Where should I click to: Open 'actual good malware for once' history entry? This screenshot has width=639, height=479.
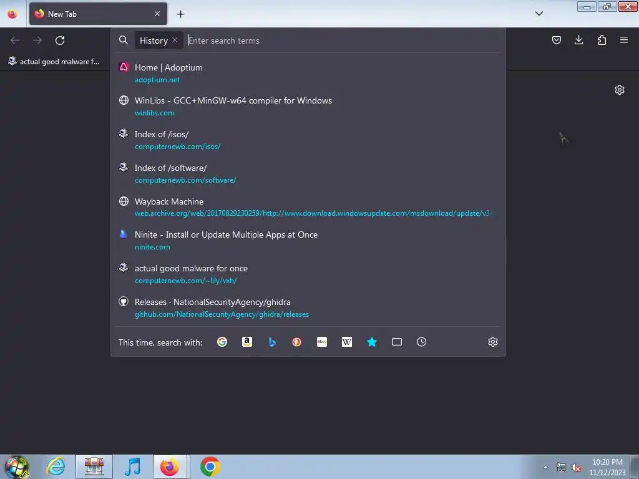[x=308, y=274]
